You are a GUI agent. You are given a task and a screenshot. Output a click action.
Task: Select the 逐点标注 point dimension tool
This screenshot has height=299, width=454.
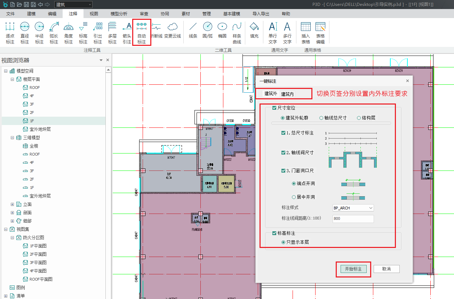10,33
